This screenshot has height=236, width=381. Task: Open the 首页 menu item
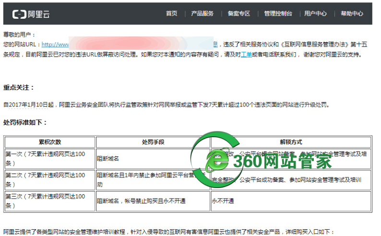[x=172, y=13]
